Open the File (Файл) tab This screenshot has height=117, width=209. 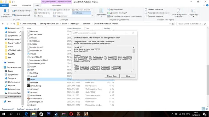pos(4,5)
